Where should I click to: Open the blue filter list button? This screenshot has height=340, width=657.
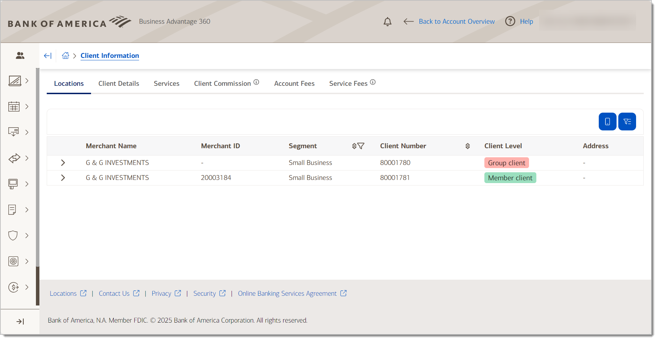click(x=627, y=122)
